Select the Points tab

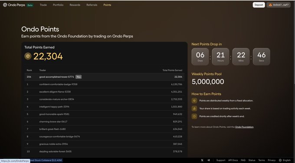pyautogui.click(x=107, y=5)
